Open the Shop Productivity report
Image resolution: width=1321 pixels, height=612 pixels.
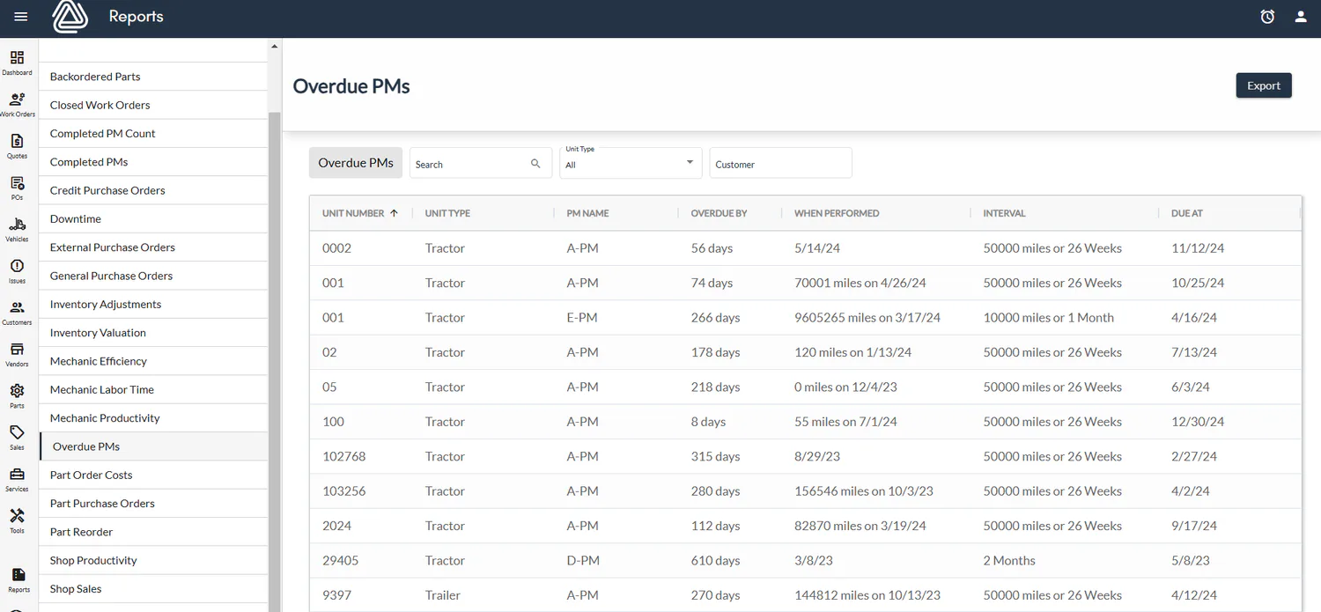tap(153, 560)
